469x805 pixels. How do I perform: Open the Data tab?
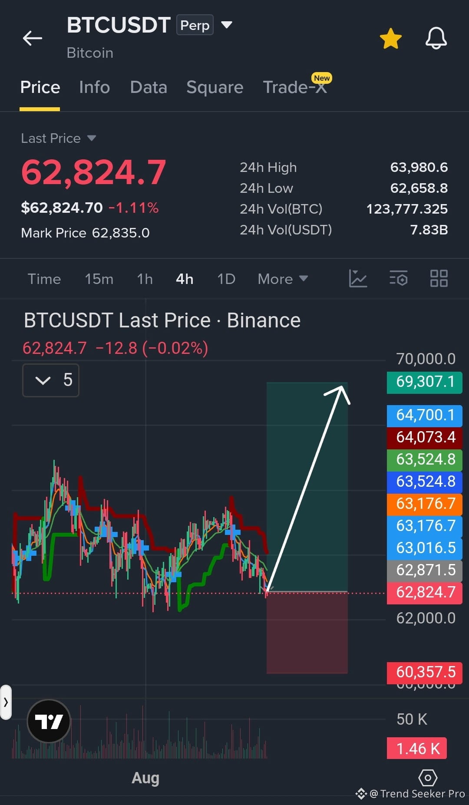coord(149,87)
